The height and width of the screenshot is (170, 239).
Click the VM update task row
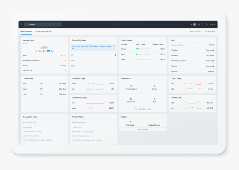[x=192, y=50]
